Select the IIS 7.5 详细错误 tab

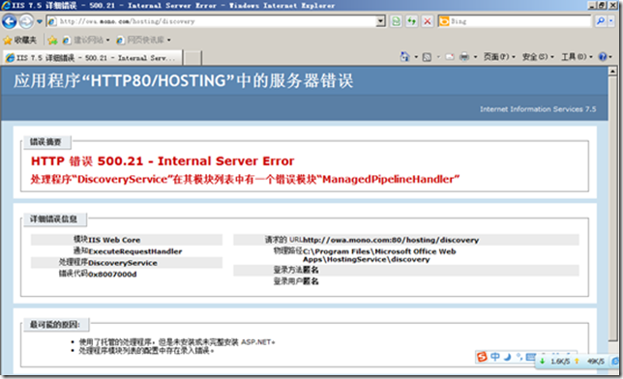click(x=93, y=58)
